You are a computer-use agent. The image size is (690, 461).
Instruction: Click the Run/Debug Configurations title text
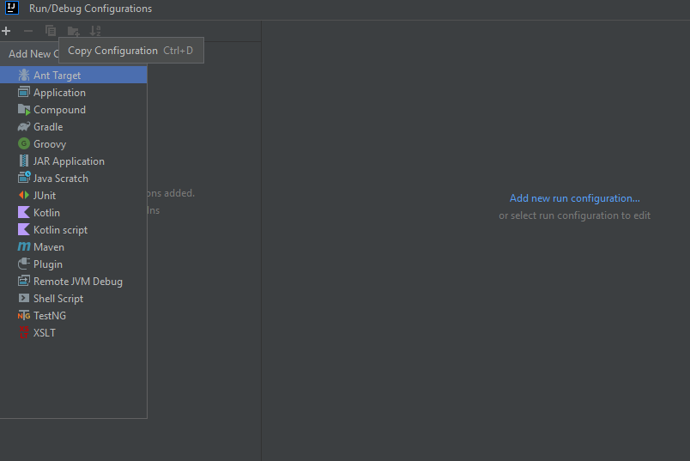coord(90,9)
